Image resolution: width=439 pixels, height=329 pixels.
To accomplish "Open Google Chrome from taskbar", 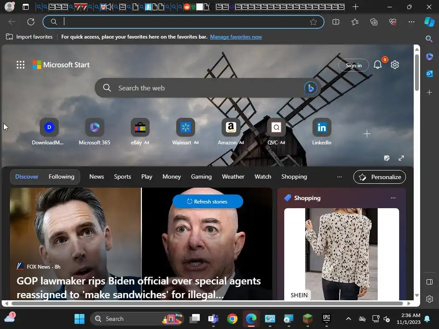I will (x=232, y=319).
